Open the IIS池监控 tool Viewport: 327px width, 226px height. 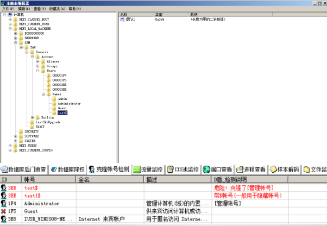click(x=183, y=169)
